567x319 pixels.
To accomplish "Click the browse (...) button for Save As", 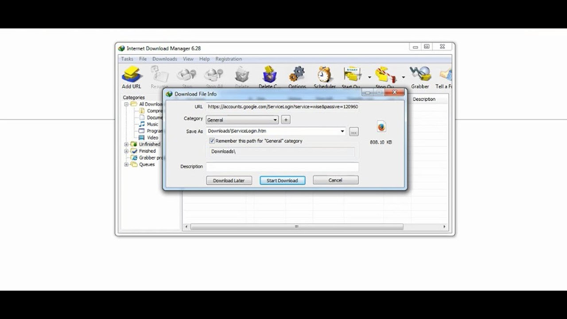I will pos(353,132).
